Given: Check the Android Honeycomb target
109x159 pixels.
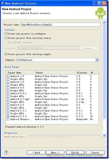Looking at the screenshot, I should (x=8, y=119).
